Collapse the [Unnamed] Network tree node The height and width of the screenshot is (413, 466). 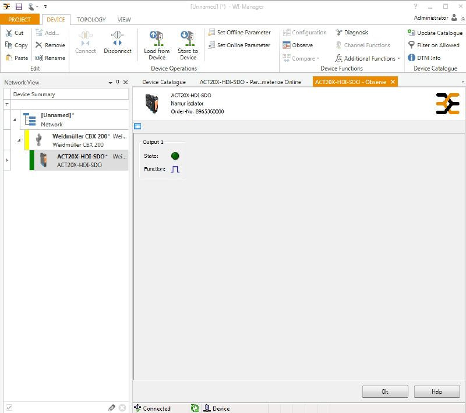(x=14, y=120)
